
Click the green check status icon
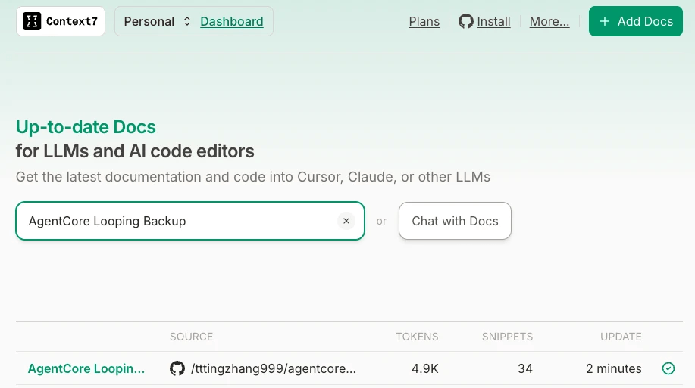tap(668, 369)
